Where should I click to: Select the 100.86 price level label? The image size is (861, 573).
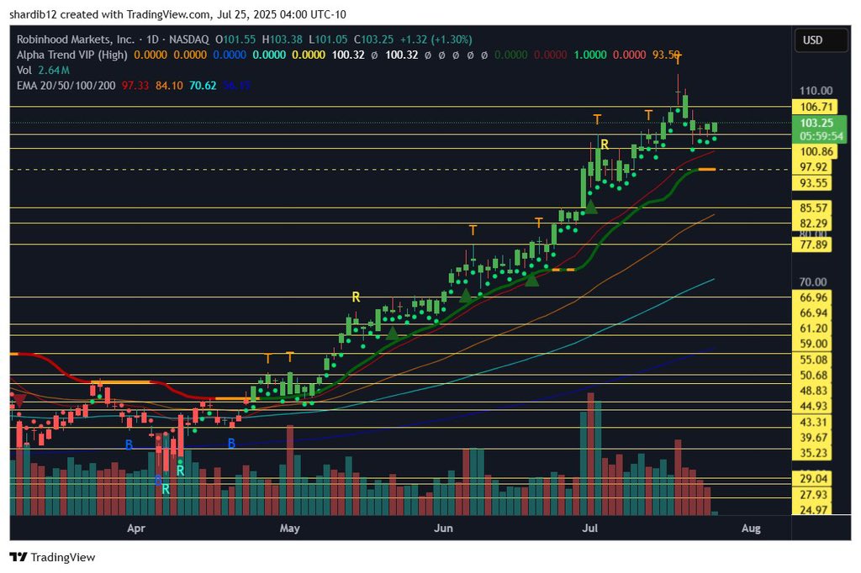(x=816, y=151)
